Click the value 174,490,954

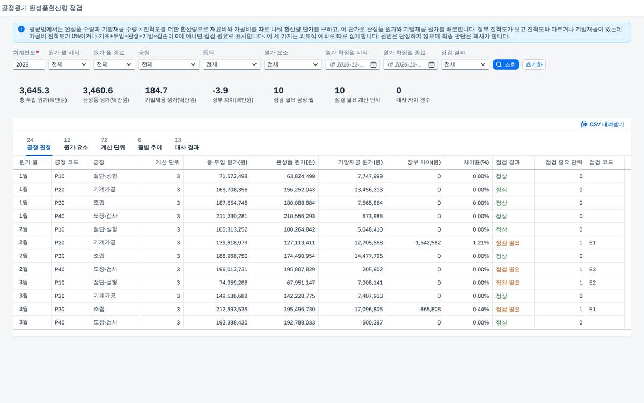tap(299, 256)
